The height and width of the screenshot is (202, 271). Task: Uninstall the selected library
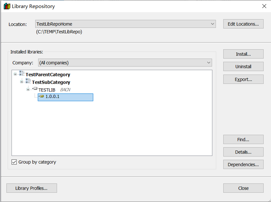[243, 66]
